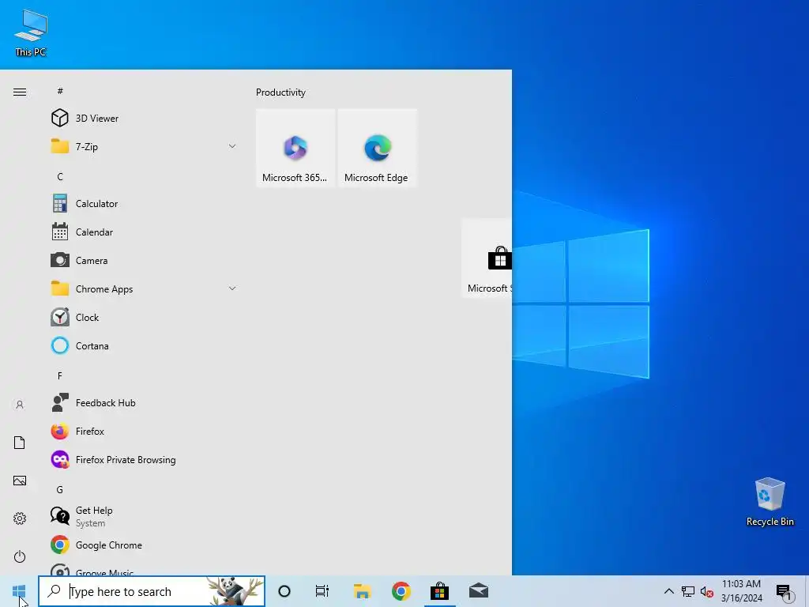Open Task View on the taskbar
809x607 pixels.
[x=322, y=591]
